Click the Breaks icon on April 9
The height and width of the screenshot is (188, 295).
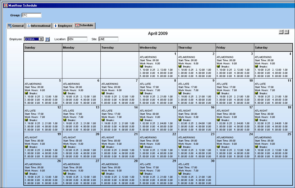(x=180, y=93)
